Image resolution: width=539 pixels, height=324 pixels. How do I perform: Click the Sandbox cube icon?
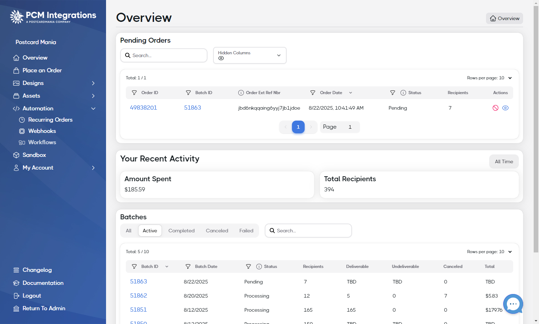point(16,155)
